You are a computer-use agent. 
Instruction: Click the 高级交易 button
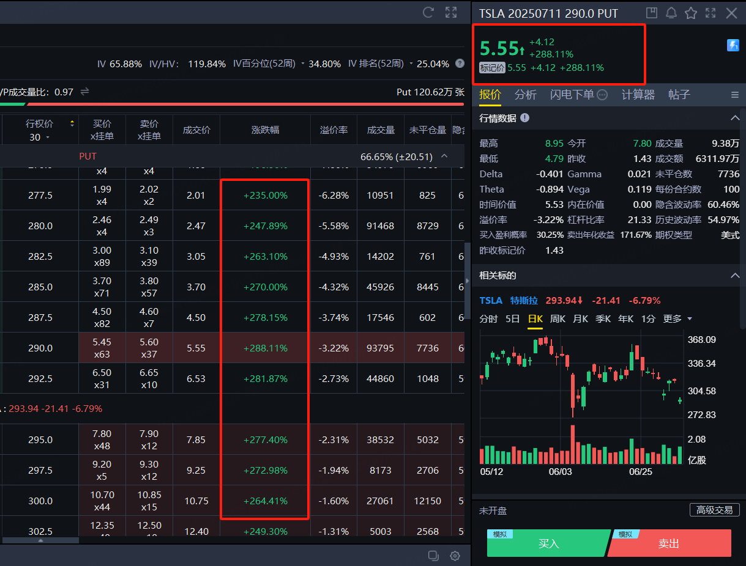(714, 510)
